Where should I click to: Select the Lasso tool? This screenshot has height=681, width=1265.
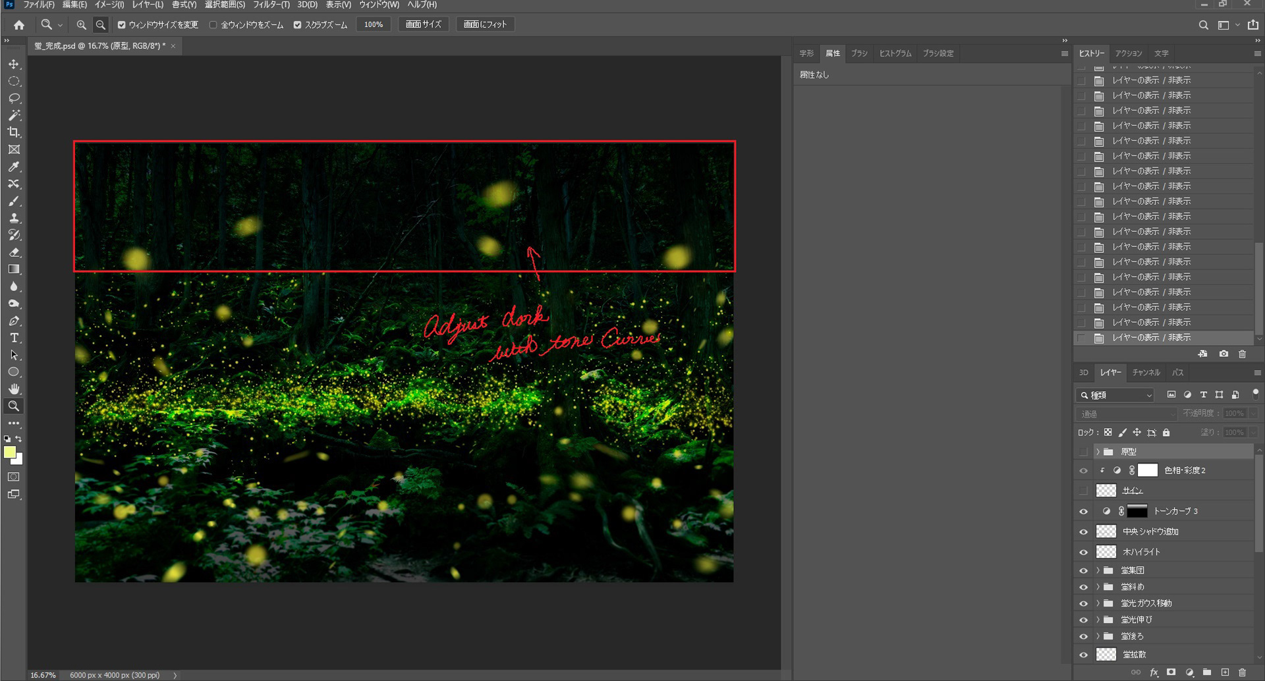14,98
